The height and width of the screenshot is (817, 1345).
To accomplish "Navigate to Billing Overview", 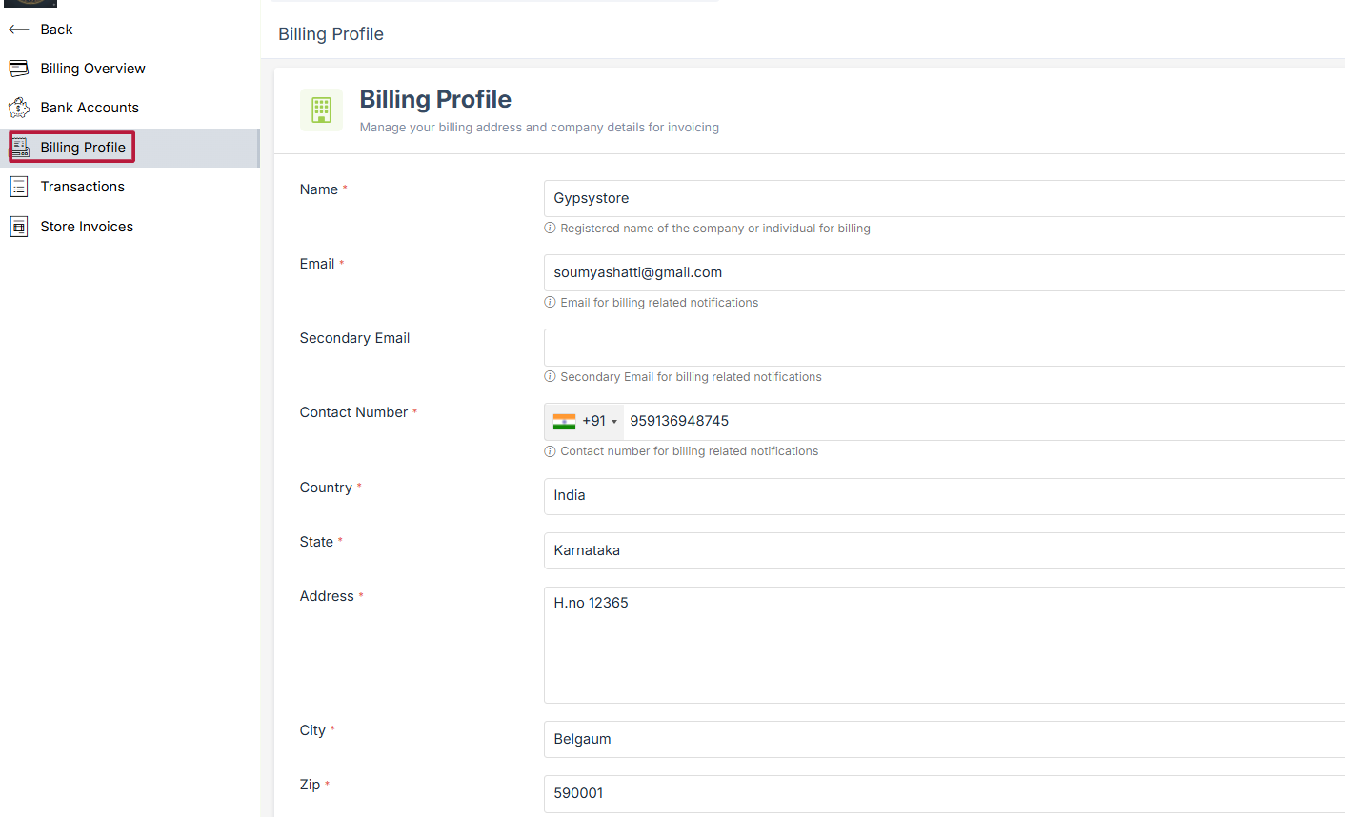I will tap(92, 69).
